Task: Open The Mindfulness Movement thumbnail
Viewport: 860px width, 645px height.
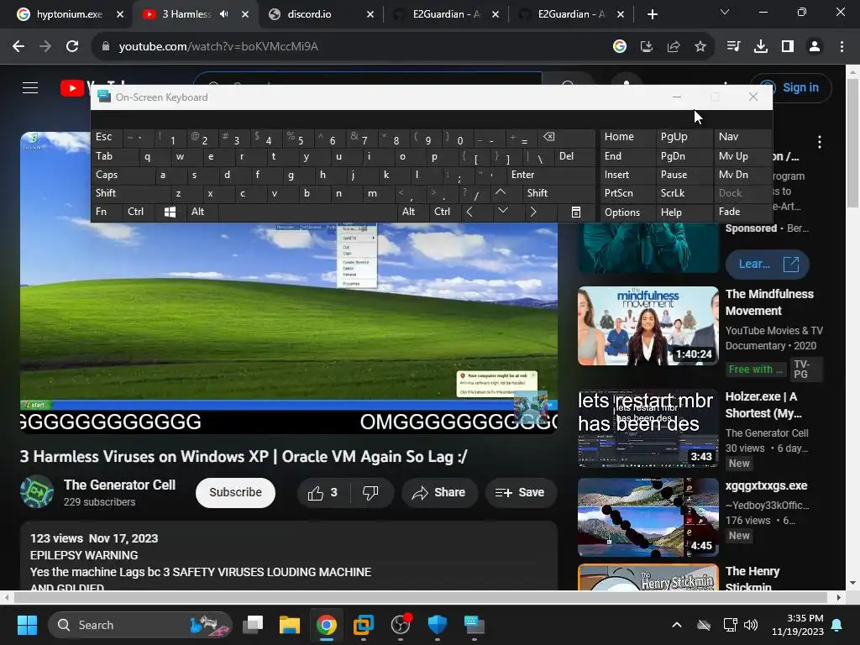Action: 648,326
